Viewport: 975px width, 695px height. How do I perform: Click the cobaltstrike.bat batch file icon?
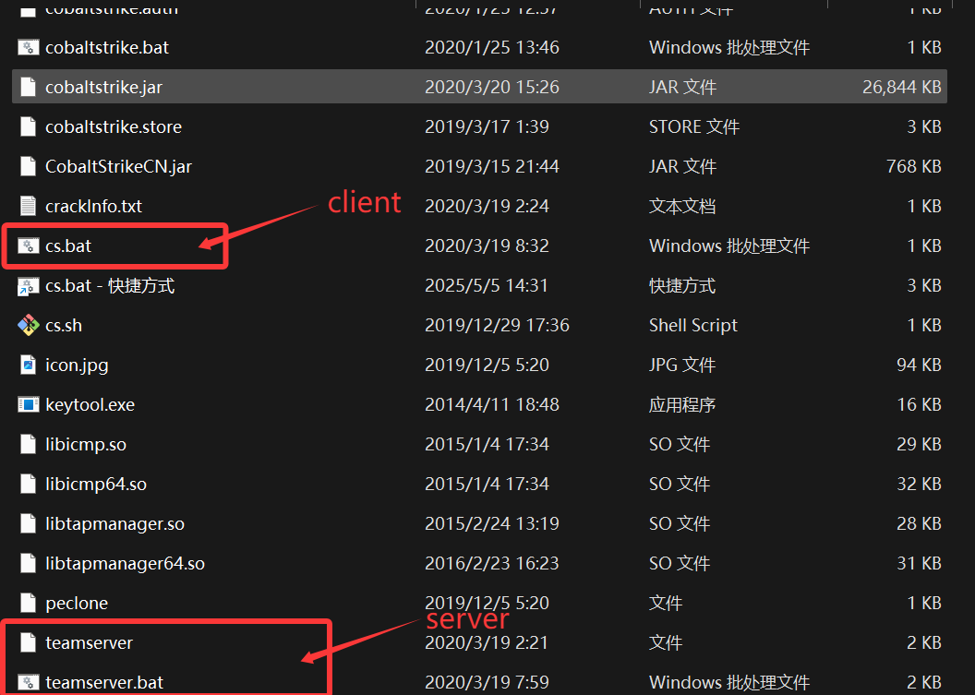pyautogui.click(x=28, y=48)
